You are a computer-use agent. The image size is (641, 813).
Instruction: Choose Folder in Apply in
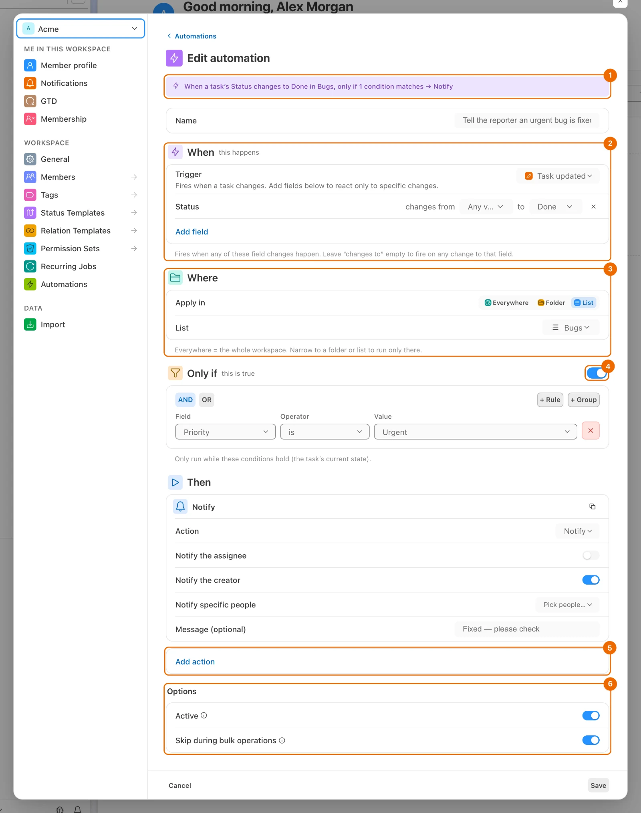(x=551, y=303)
